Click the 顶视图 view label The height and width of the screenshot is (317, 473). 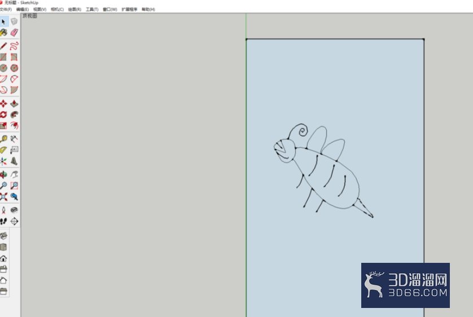29,16
